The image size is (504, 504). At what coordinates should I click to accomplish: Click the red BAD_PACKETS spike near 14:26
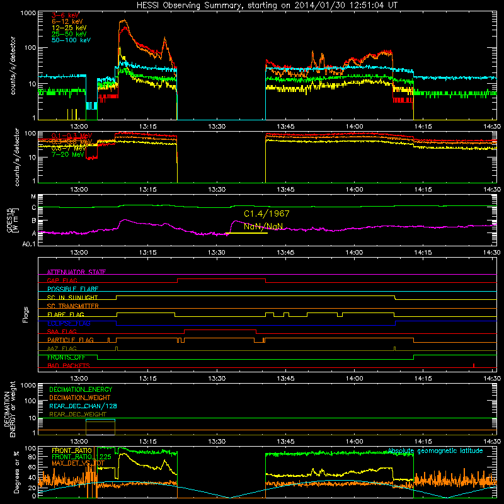[474, 365]
